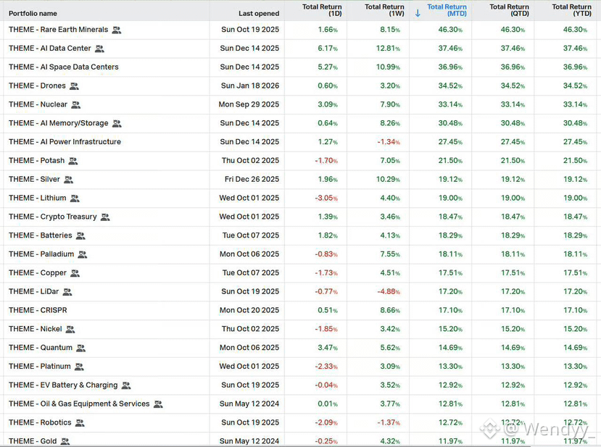
Task: Open THEME - EV Battery & Charging portfolio
Action: [63, 385]
